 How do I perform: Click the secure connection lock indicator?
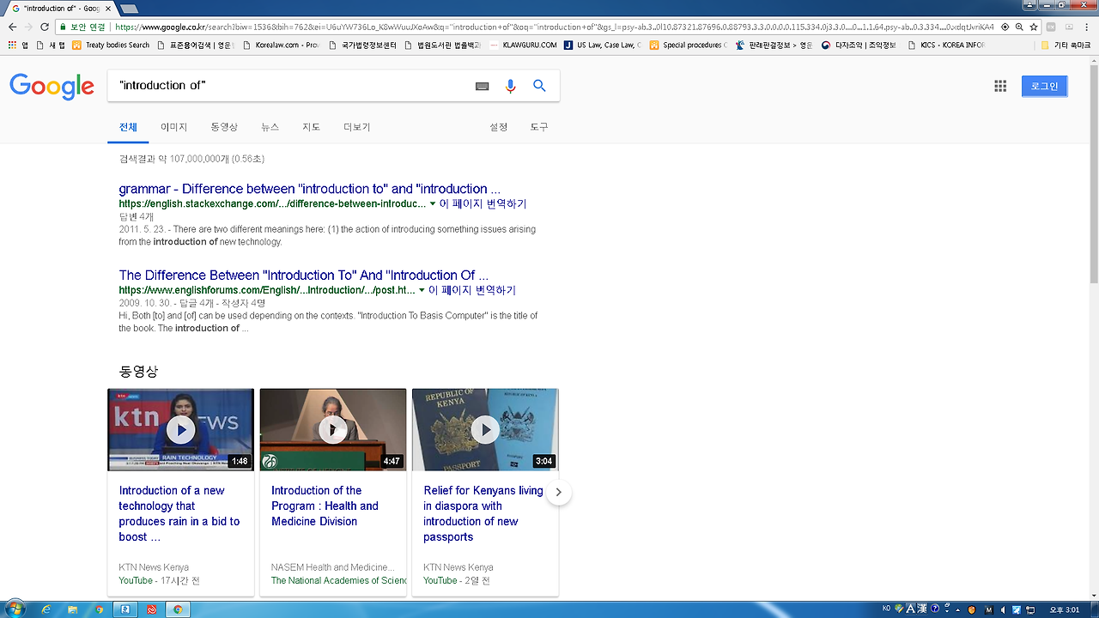(x=82, y=27)
